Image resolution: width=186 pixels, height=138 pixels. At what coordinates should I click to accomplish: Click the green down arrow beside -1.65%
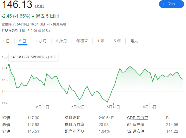[x=33, y=16]
